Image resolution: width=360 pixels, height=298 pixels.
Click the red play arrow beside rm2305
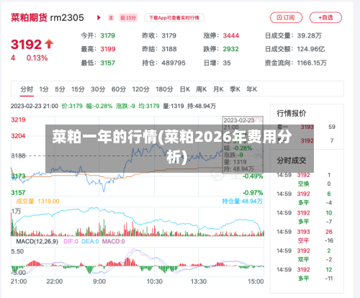[99, 17]
